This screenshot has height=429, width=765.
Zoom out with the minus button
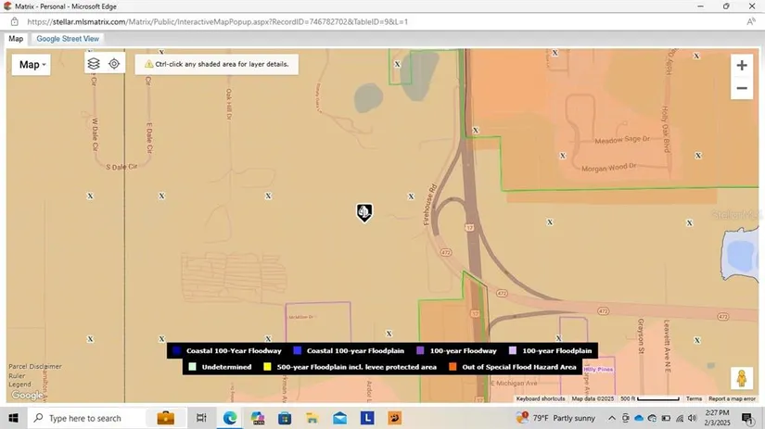pyautogui.click(x=741, y=89)
